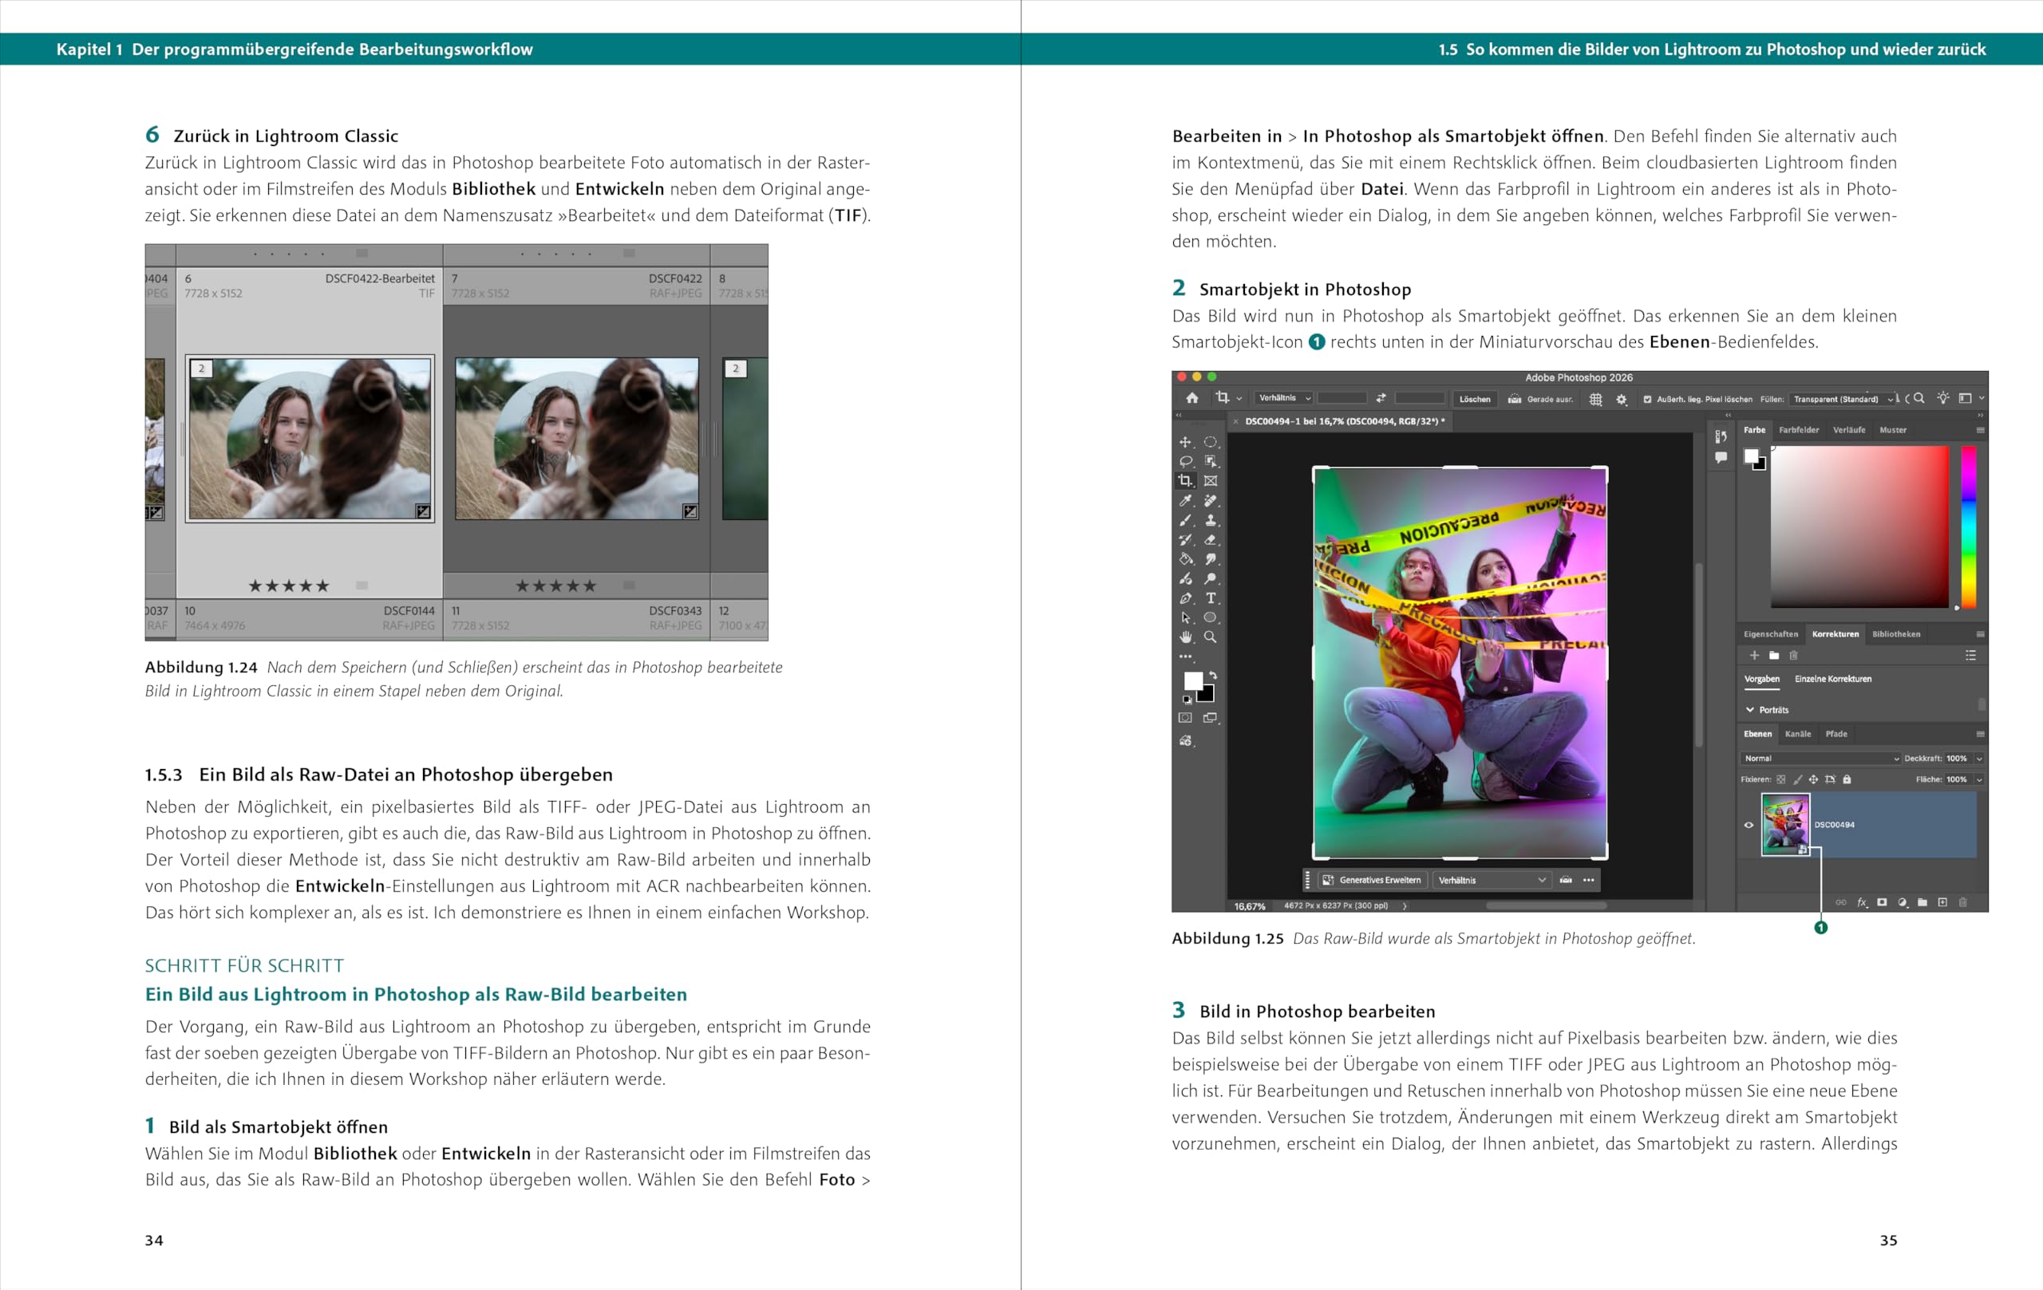Create new adjustment layer icon
The width and height of the screenshot is (2043, 1290).
1903,902
